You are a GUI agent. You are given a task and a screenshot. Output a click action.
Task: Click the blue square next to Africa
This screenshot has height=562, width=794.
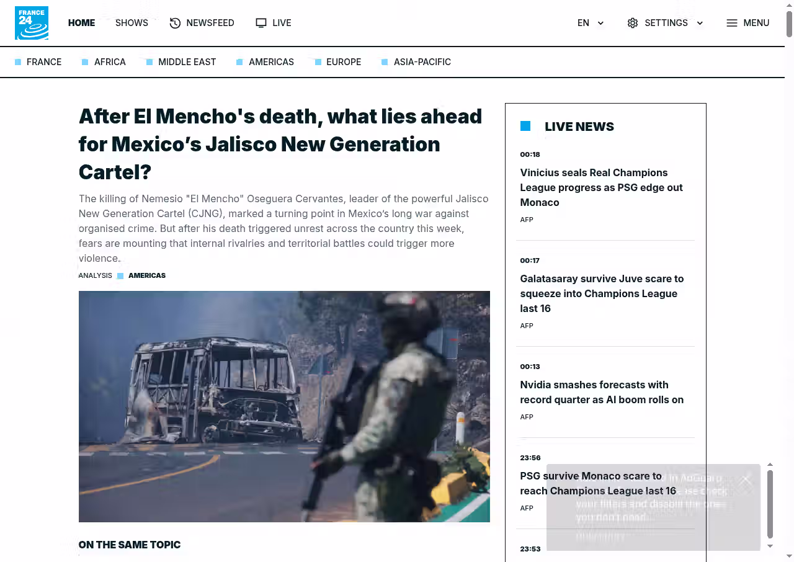[85, 62]
